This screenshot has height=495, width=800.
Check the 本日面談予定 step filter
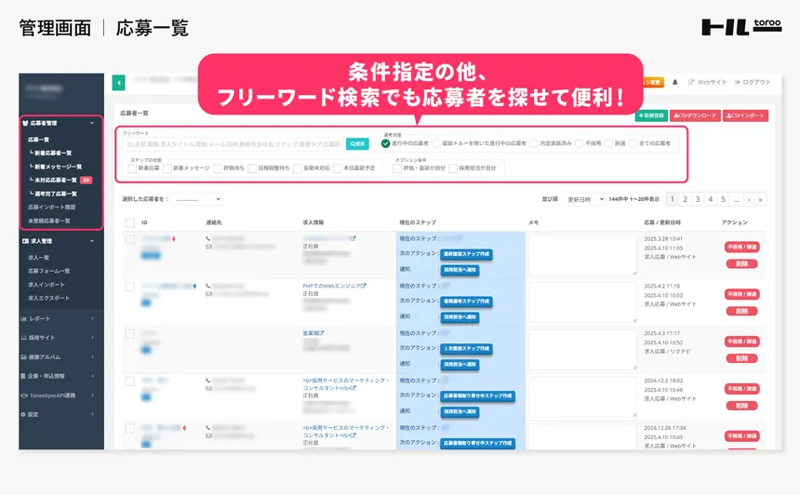pyautogui.click(x=338, y=168)
